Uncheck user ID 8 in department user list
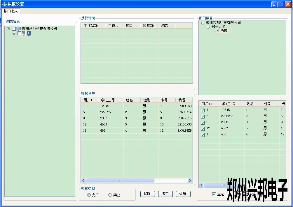The image size is (293, 207). 203,123
